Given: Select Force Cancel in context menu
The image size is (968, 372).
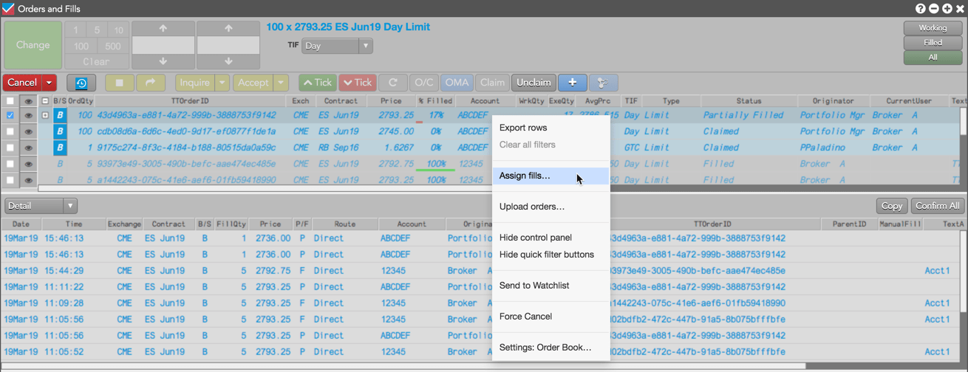Looking at the screenshot, I should (x=551, y=317).
